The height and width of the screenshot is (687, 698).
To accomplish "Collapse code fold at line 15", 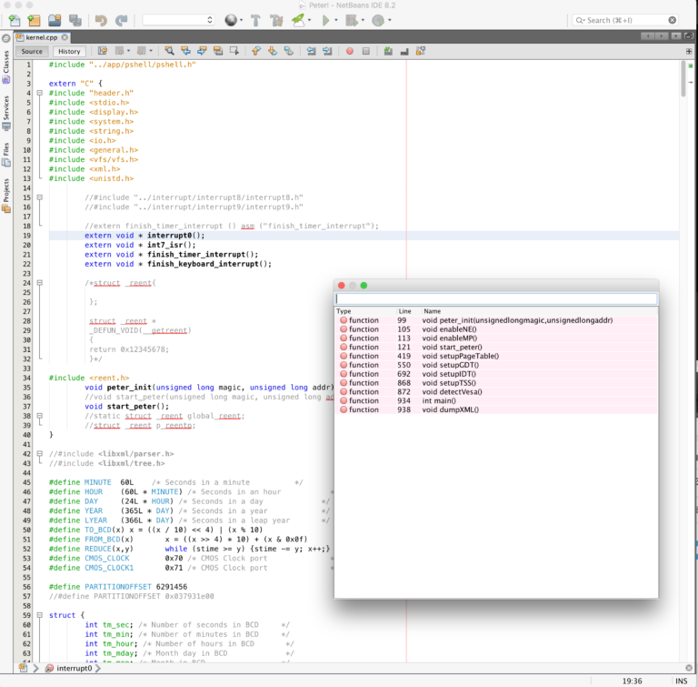I will click(40, 197).
